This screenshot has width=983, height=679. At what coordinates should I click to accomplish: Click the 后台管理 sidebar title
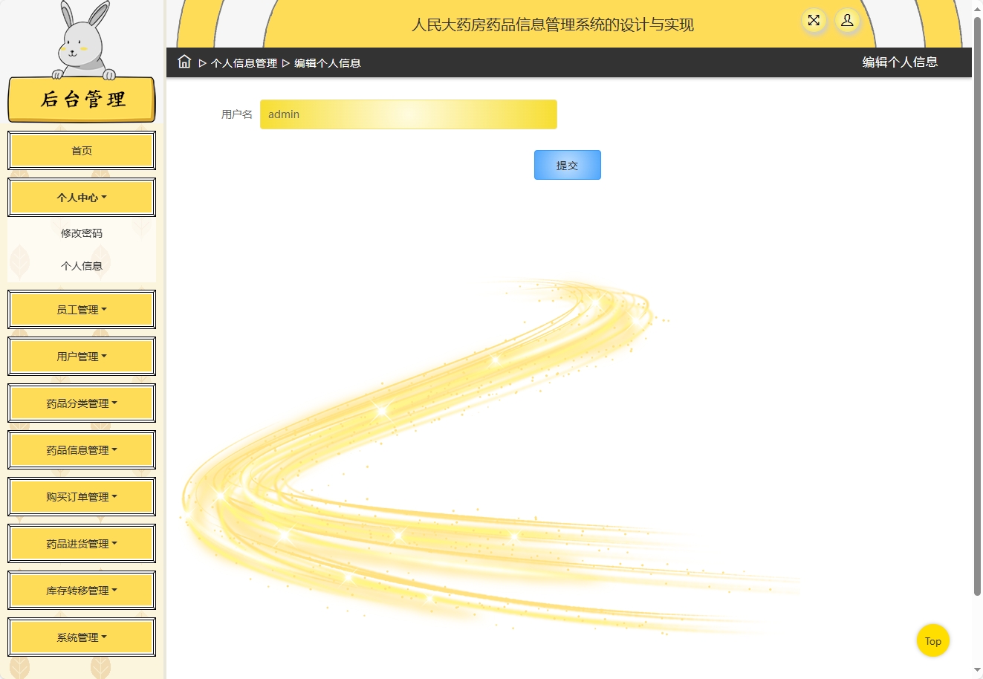(x=82, y=99)
